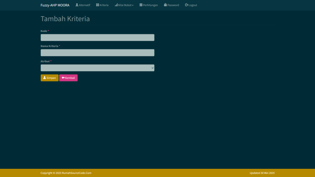315x177 pixels.
Task: Click the left arrow icon on Kembali
Action: tap(63, 78)
